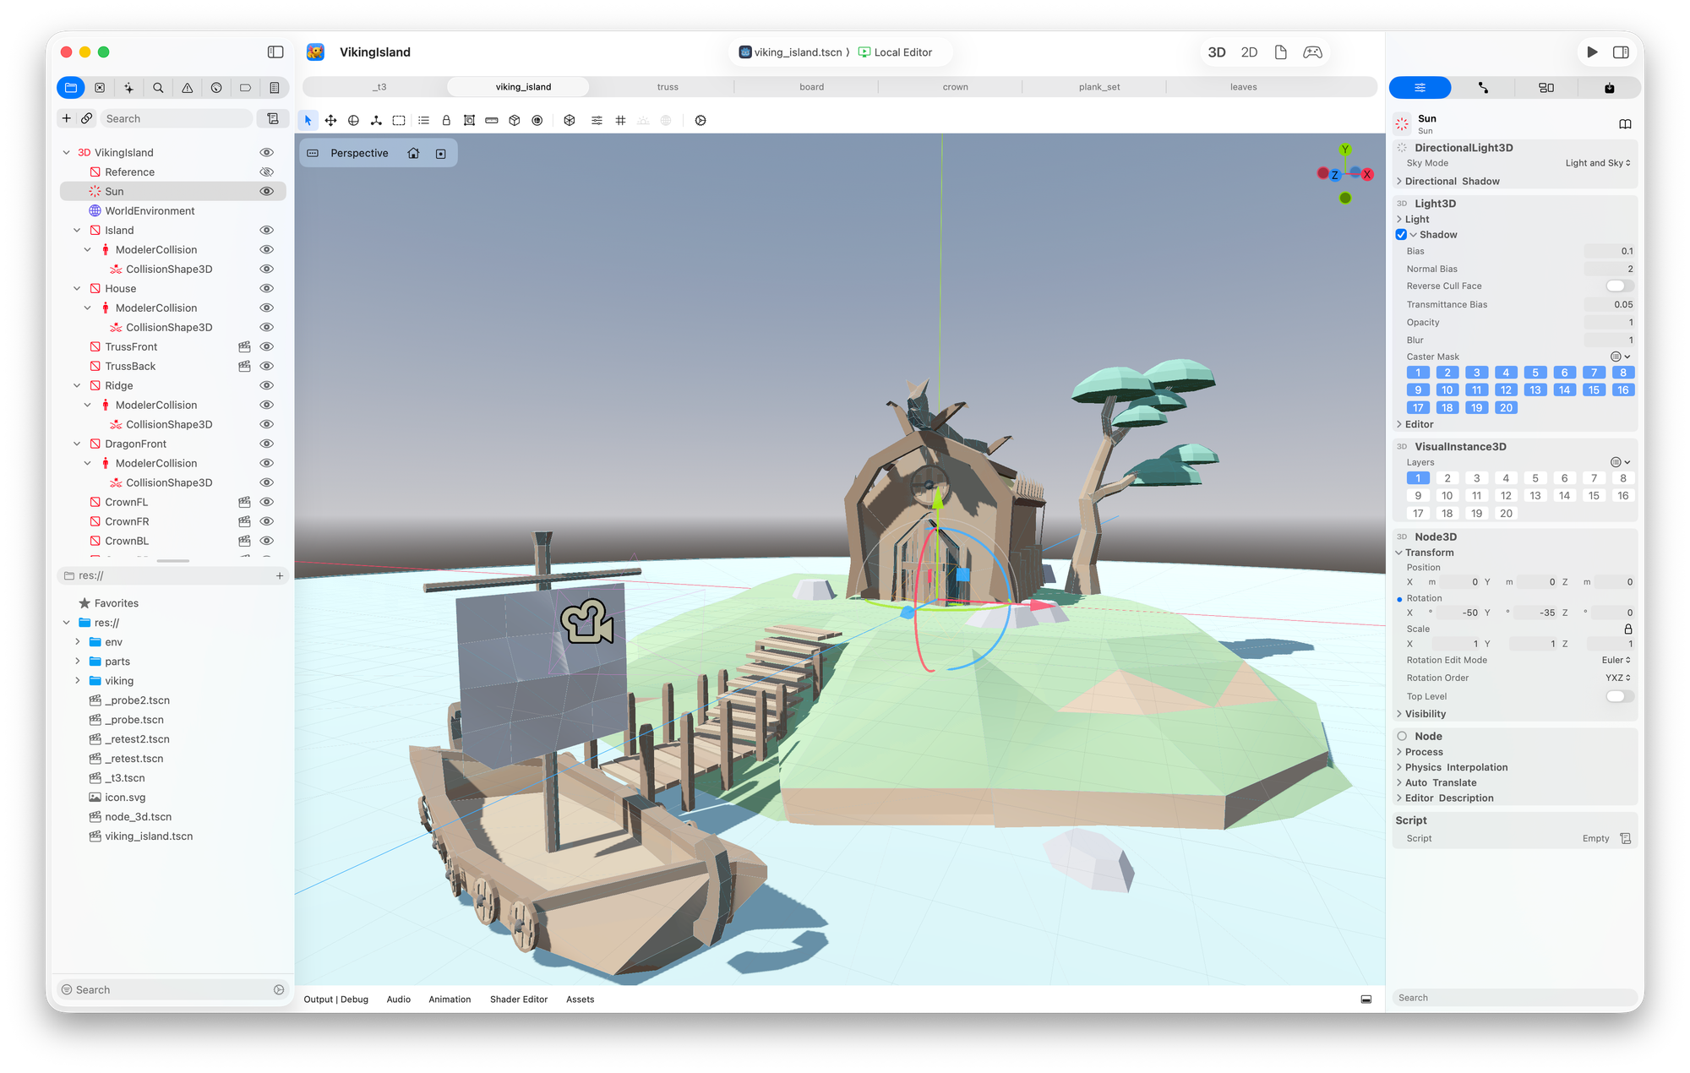This screenshot has height=1073, width=1690.
Task: Switch to 2D workspace
Action: point(1249,52)
